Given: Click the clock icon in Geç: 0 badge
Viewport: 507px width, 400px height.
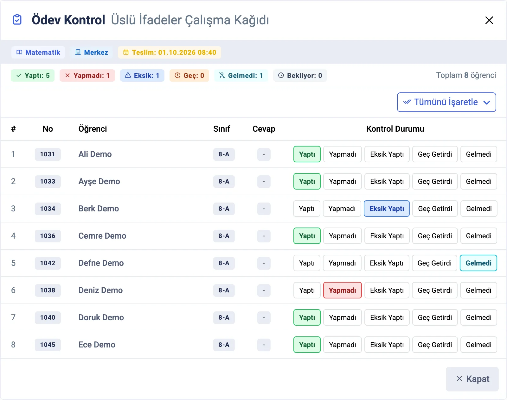Looking at the screenshot, I should pyautogui.click(x=177, y=75).
